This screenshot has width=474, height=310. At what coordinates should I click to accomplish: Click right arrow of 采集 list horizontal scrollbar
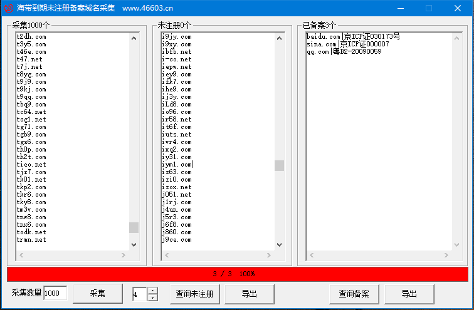[x=124, y=255]
